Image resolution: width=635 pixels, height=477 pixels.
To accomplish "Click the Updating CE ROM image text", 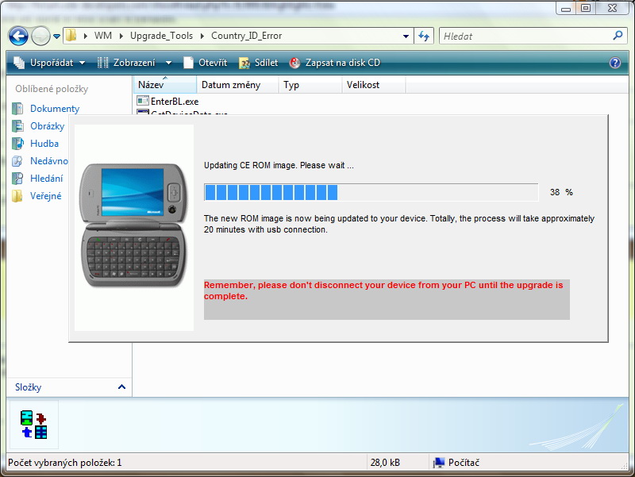I will click(x=279, y=165).
